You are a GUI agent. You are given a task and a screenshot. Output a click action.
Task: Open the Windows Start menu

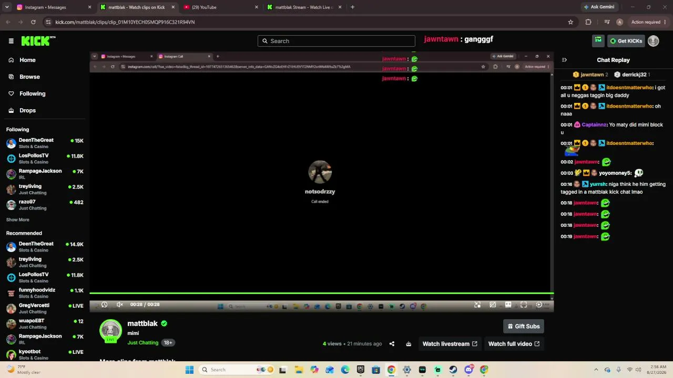coord(189,370)
